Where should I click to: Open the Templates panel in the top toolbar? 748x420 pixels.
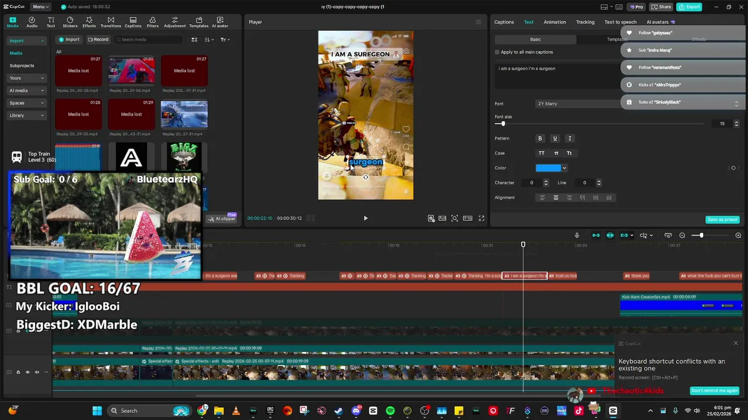coord(199,22)
